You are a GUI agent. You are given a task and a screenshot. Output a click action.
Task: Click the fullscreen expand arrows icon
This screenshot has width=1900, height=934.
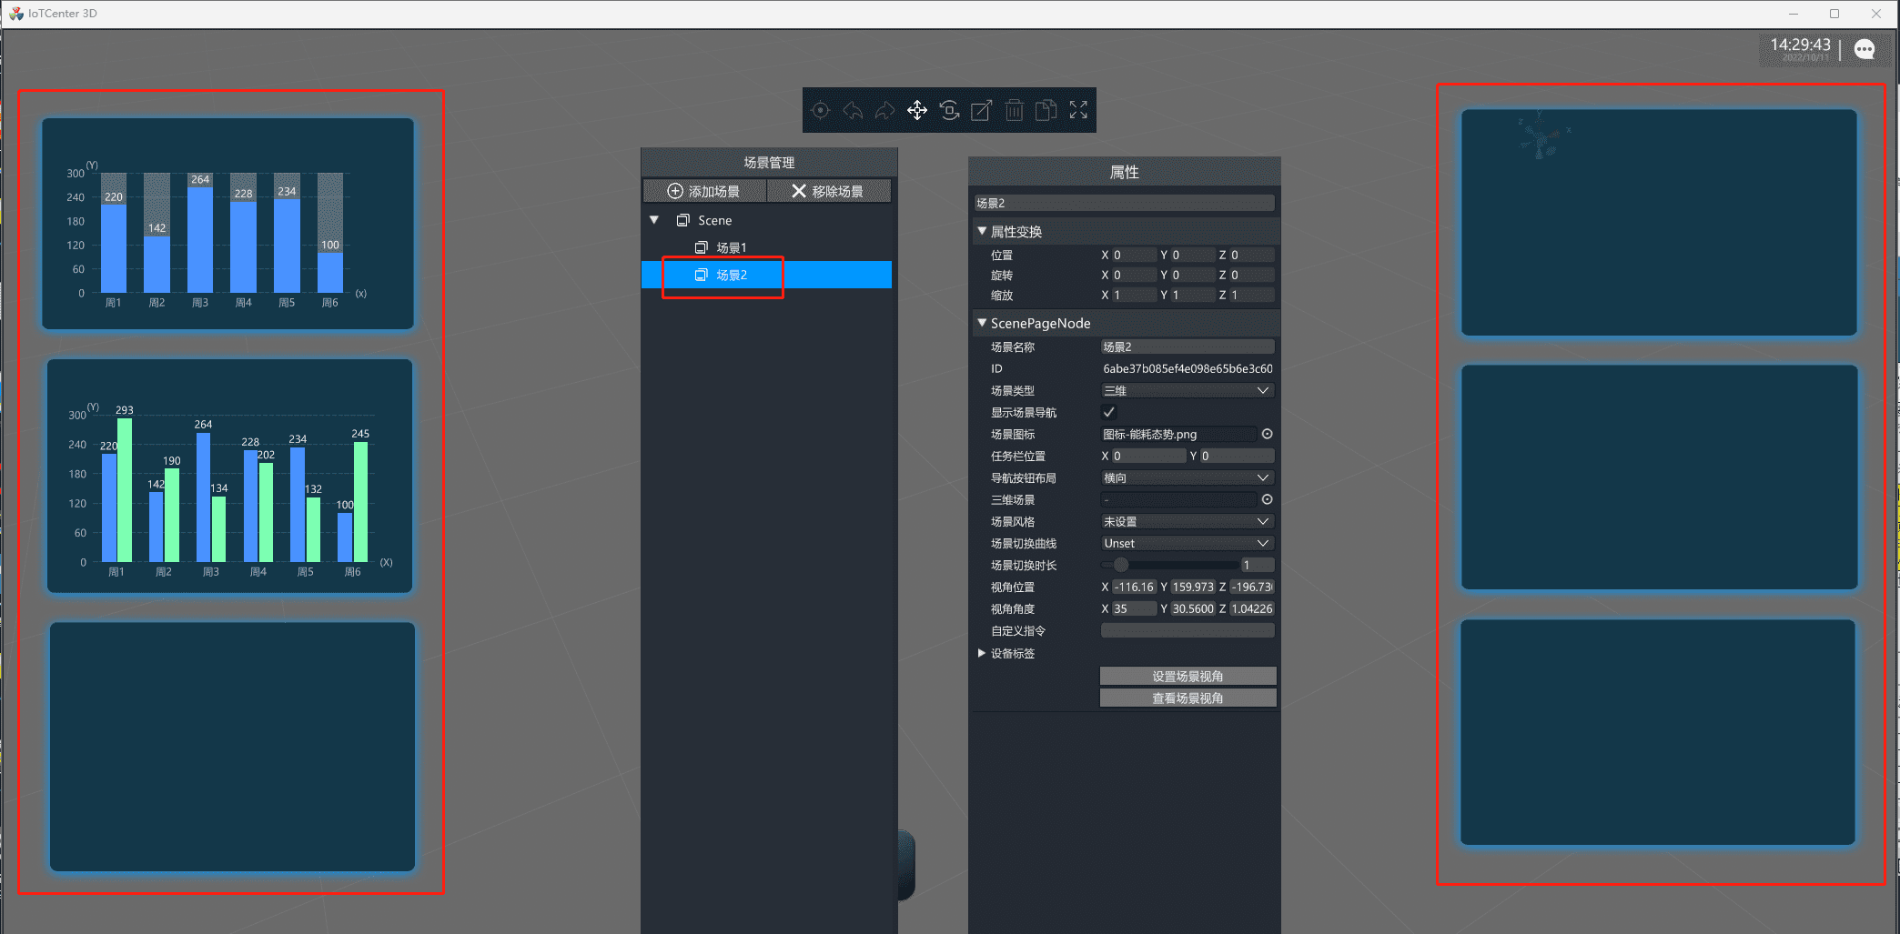click(1078, 110)
